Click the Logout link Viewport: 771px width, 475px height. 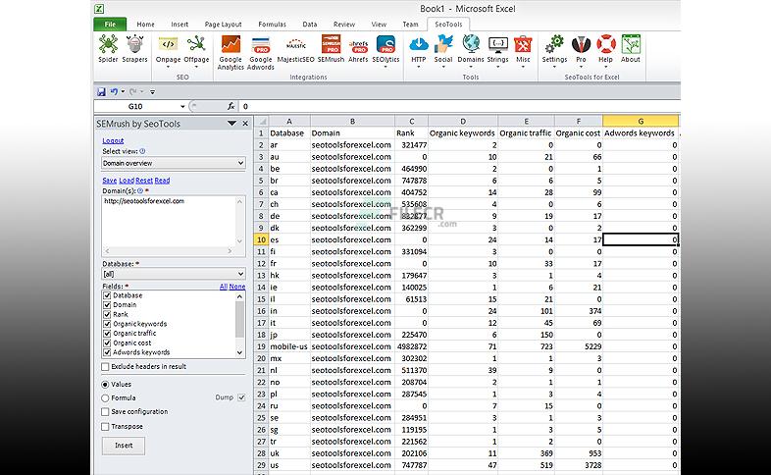click(113, 140)
